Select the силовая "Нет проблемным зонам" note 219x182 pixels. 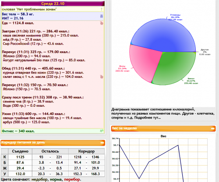(x=29, y=9)
